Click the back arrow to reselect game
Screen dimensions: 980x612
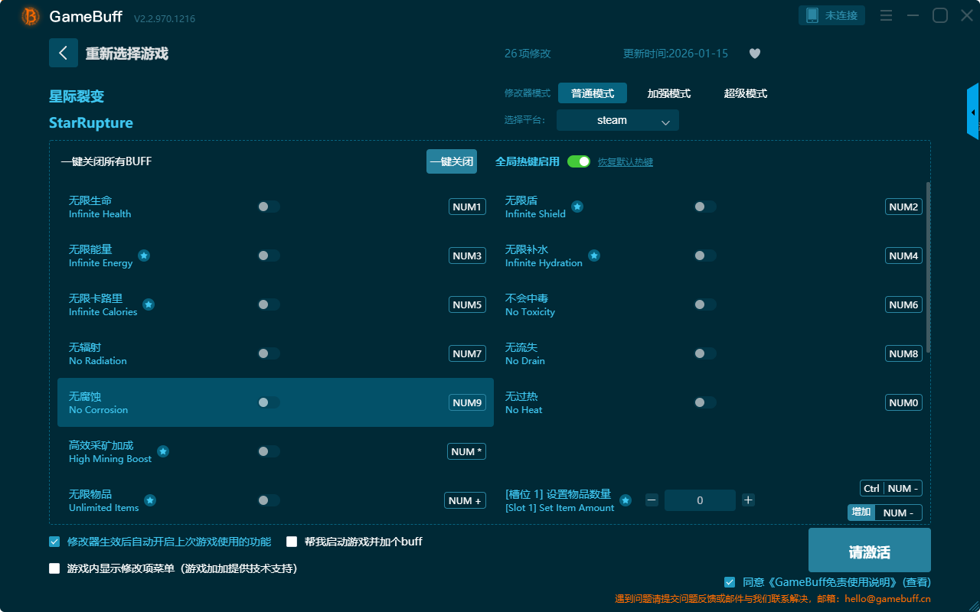tap(63, 53)
